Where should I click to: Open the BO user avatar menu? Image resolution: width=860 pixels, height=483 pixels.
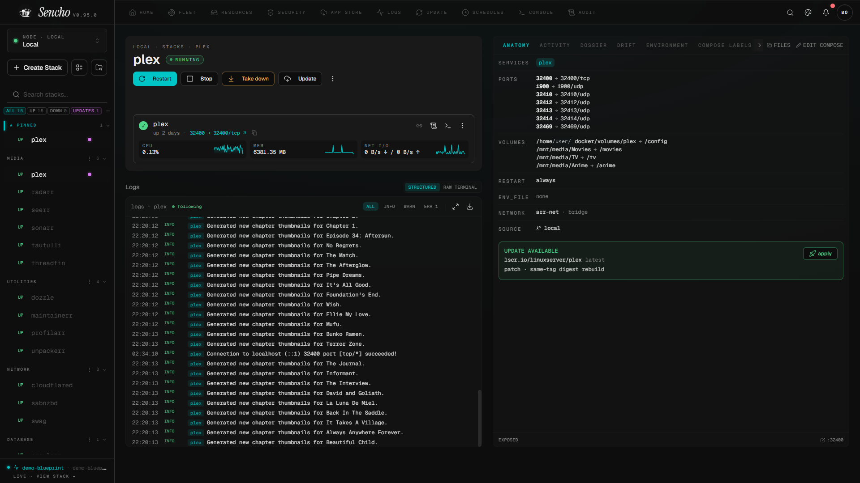pyautogui.click(x=844, y=13)
